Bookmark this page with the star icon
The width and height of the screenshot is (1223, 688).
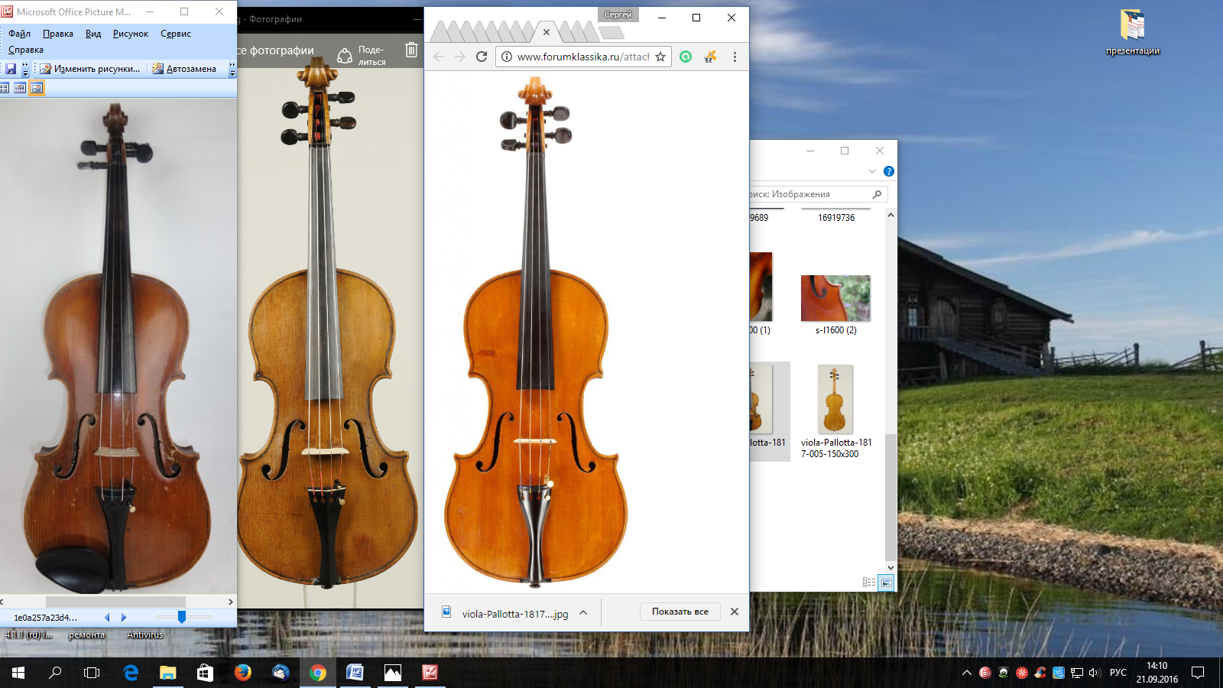click(x=660, y=57)
